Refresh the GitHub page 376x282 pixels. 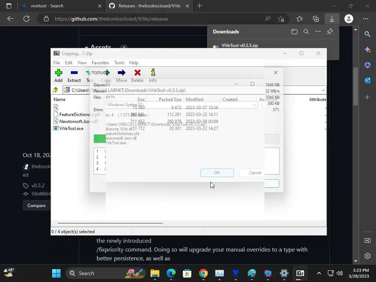click(26, 19)
